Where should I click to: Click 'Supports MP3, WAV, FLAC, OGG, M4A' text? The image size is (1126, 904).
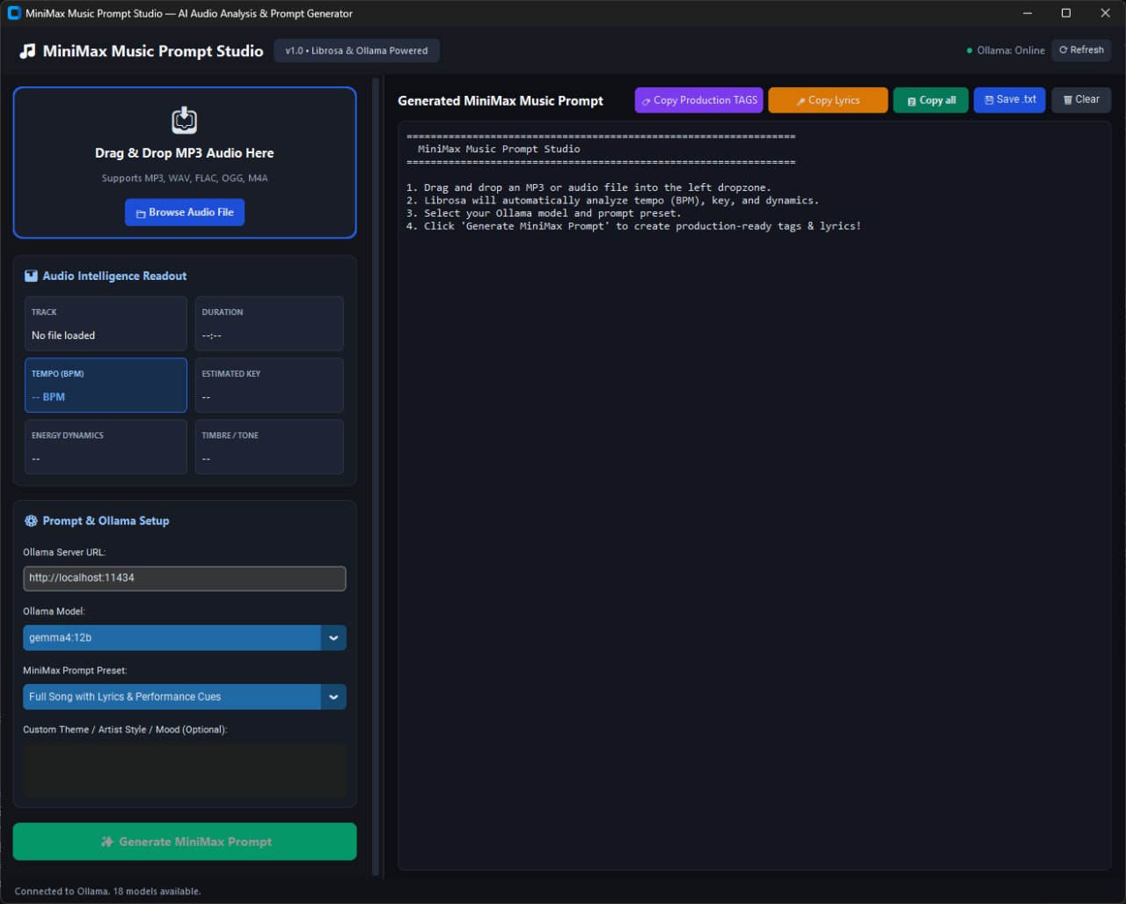pyautogui.click(x=185, y=178)
